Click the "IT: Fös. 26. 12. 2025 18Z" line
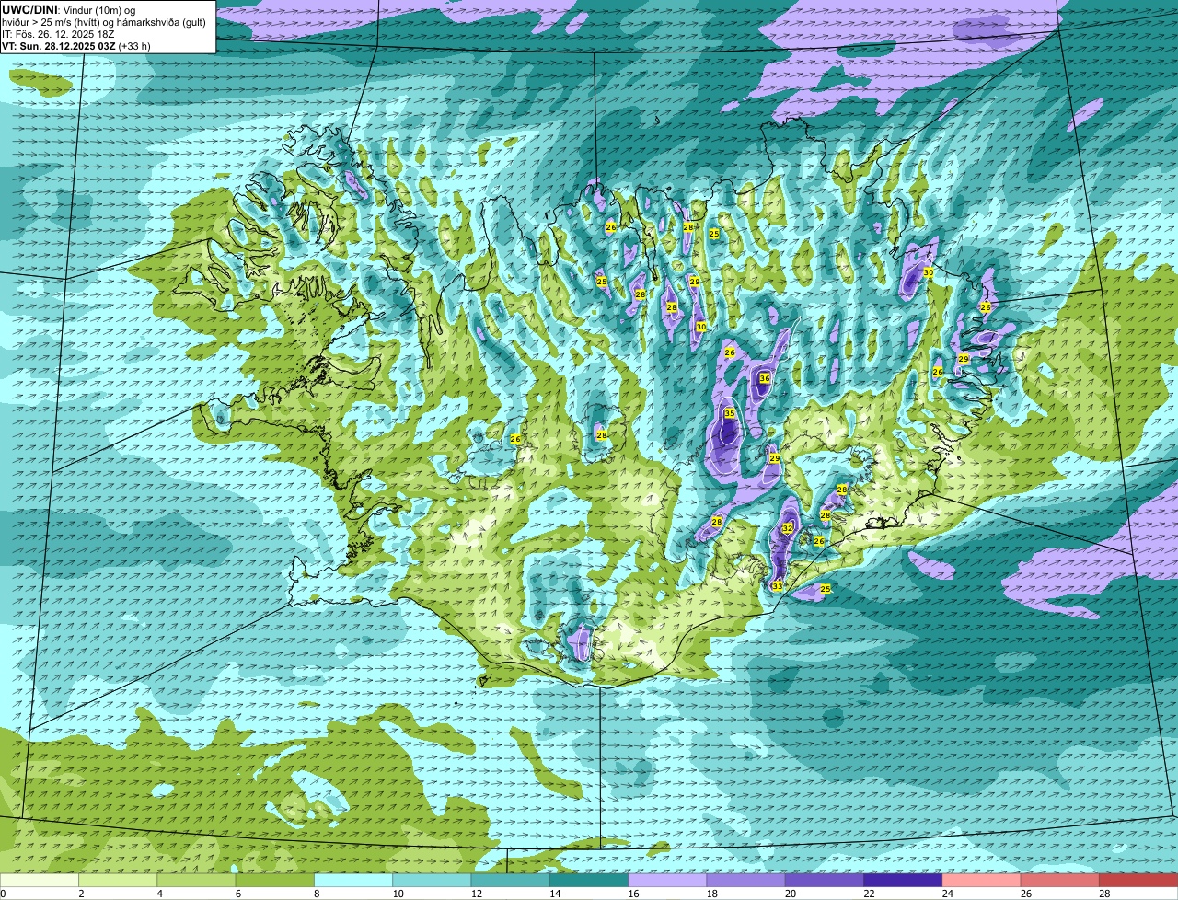 [x=58, y=34]
